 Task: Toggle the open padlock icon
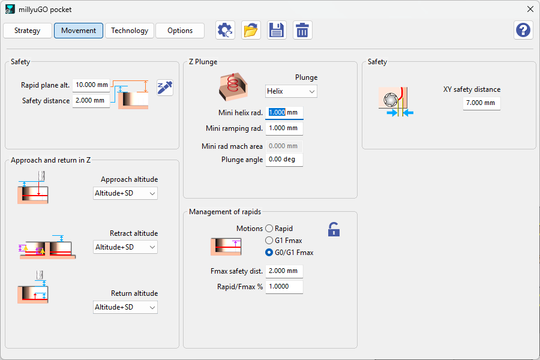334,229
